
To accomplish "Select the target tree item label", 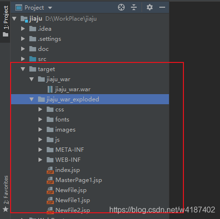I will [47, 69].
